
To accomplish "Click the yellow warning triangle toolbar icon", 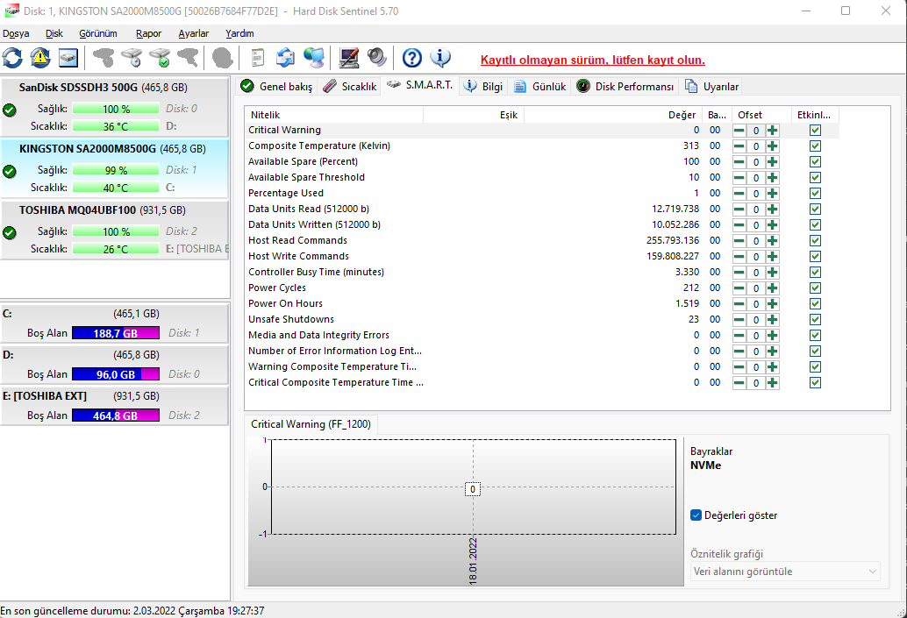I will tap(40, 58).
